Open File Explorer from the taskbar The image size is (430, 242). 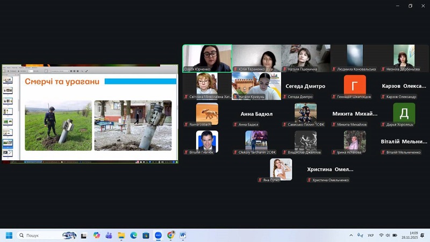[x=121, y=236]
